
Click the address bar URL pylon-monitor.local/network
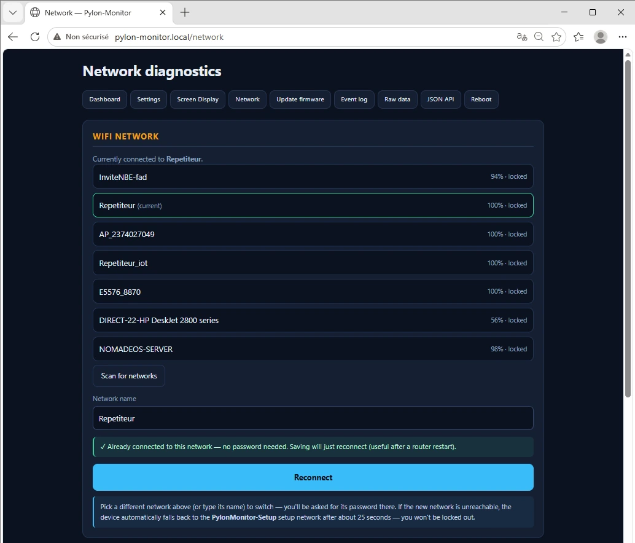pos(169,37)
